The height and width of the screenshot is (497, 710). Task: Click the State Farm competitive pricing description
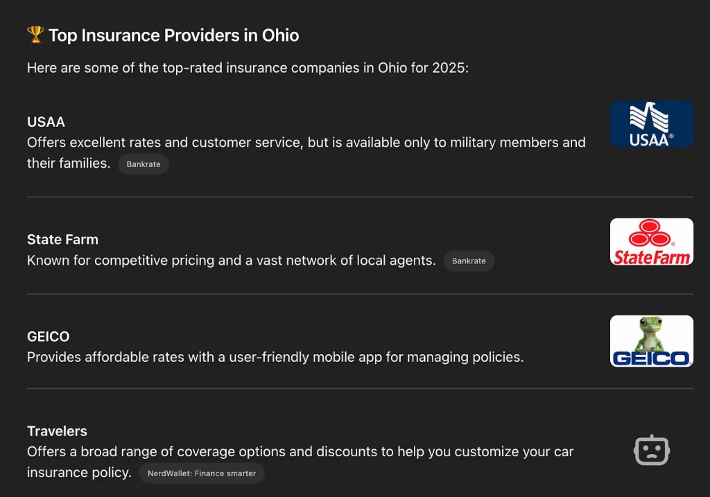click(232, 260)
